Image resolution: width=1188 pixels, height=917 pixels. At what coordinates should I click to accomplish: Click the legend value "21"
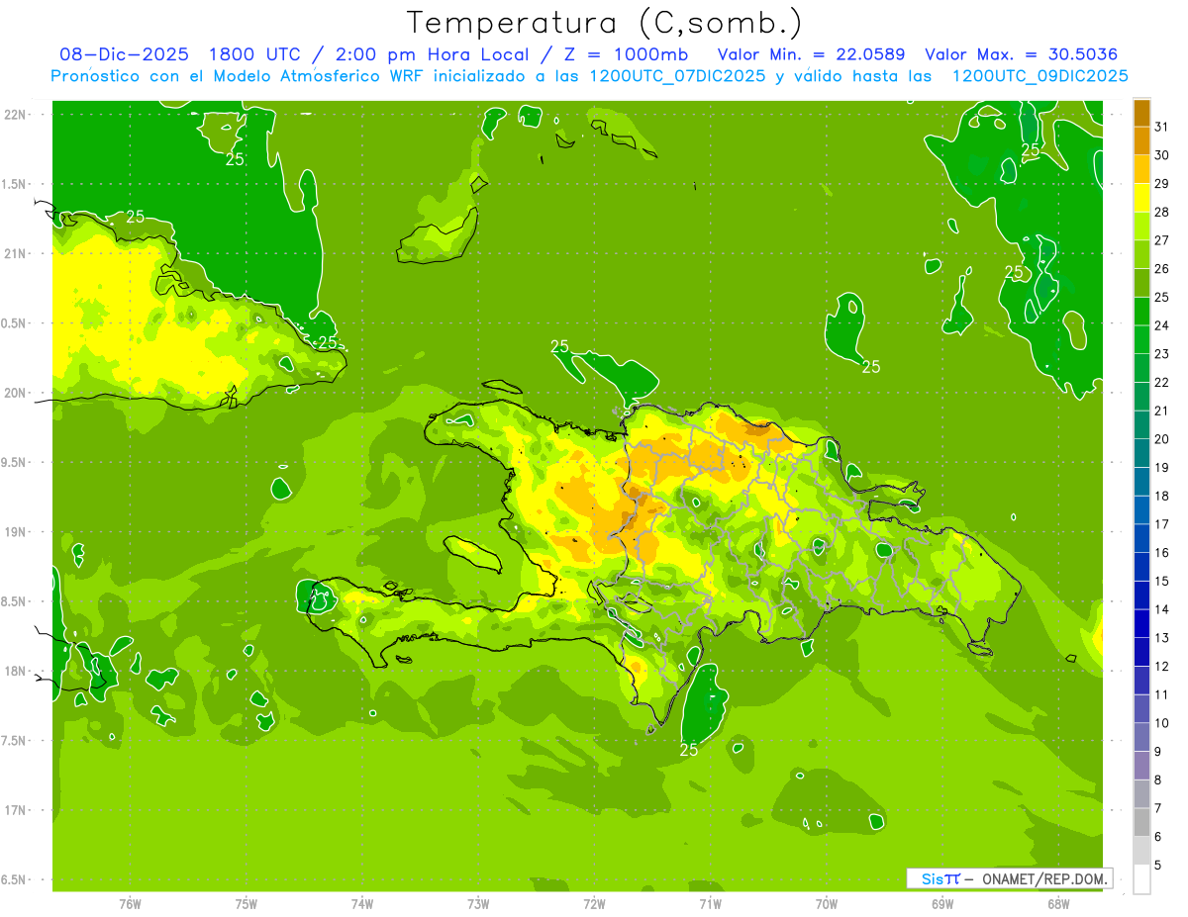pos(1161,411)
